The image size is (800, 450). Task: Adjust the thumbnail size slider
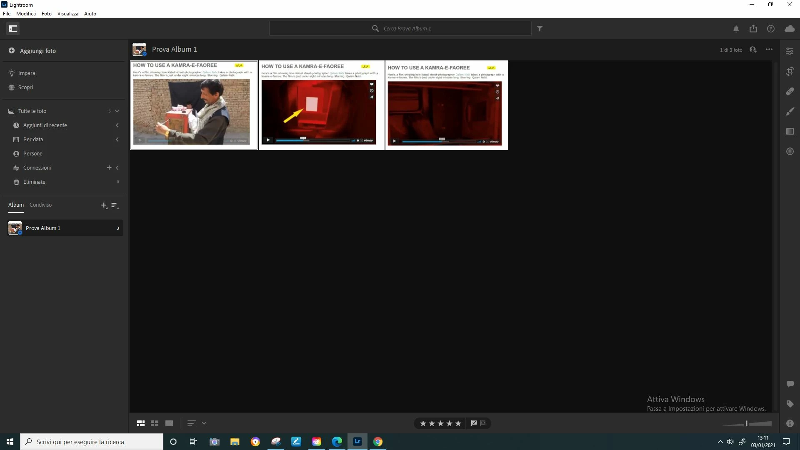point(747,423)
